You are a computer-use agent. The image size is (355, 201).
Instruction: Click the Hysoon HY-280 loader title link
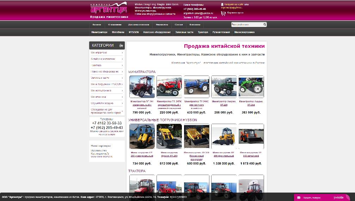[169, 154]
